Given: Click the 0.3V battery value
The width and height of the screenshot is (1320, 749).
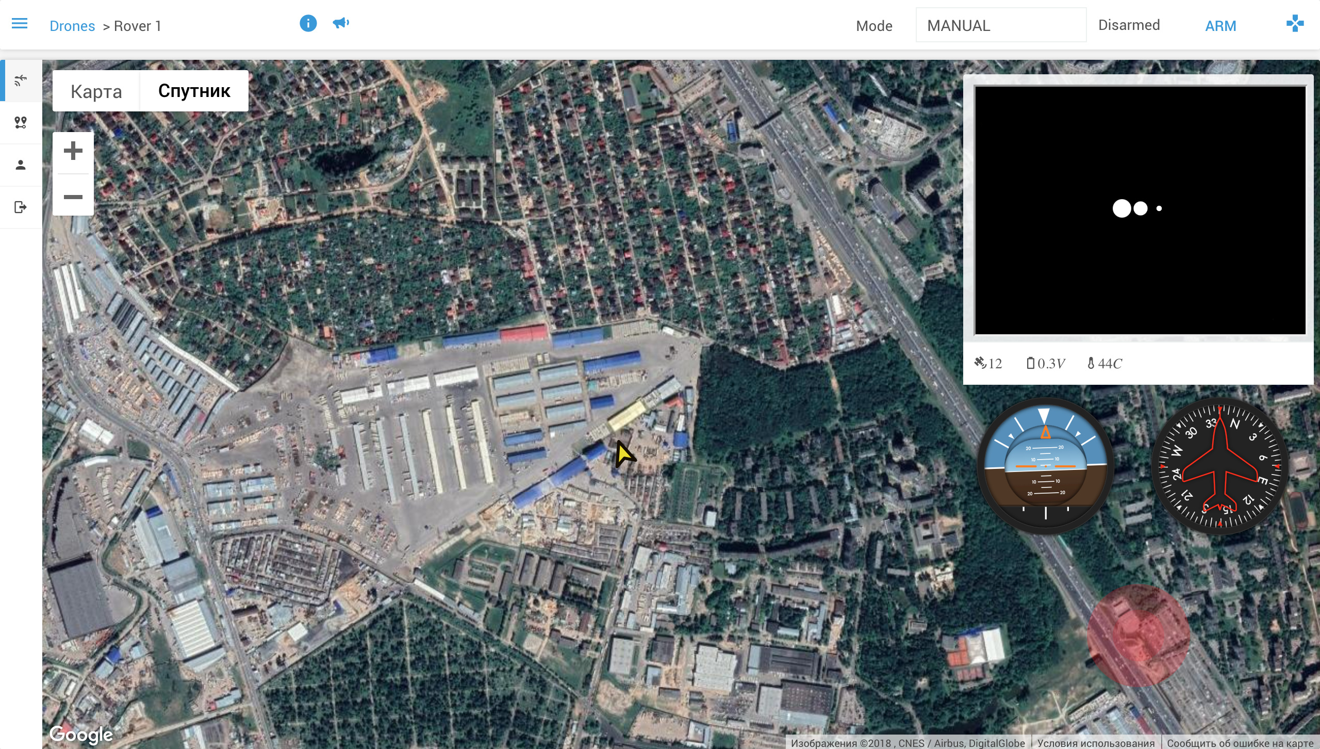Looking at the screenshot, I should [x=1051, y=364].
